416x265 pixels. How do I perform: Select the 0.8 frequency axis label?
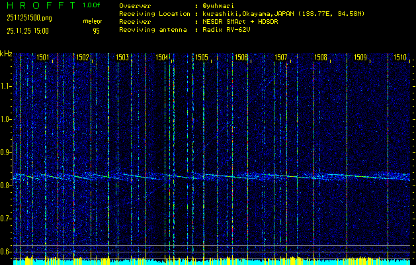pos(6,185)
